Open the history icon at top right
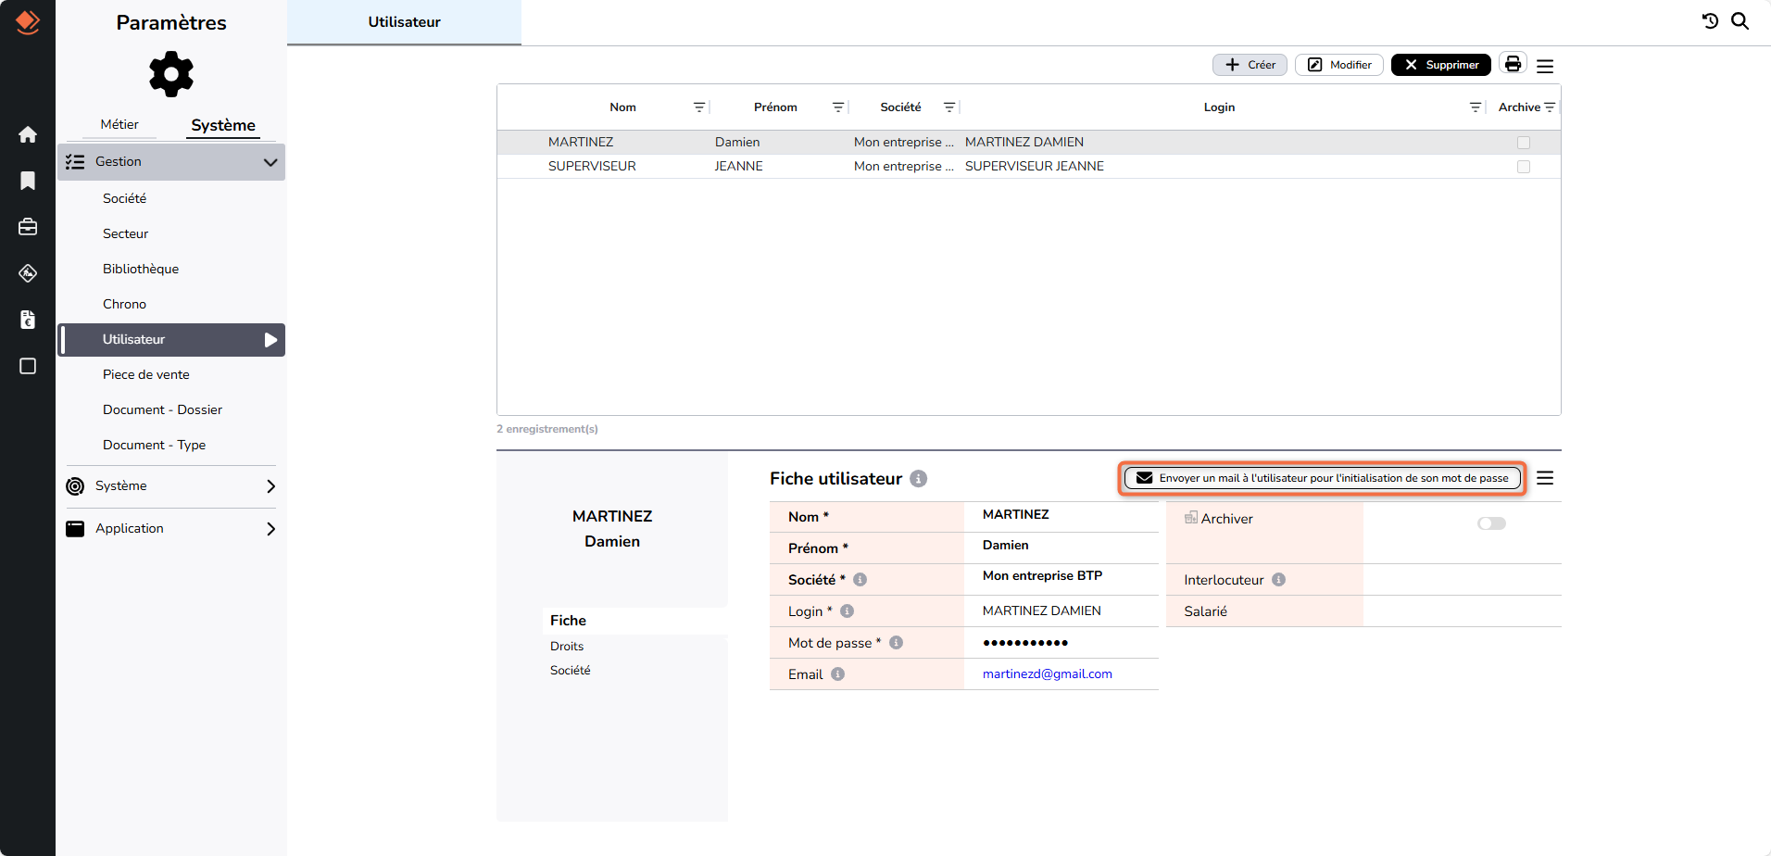Screen dimensions: 1771x856 pos(1710,20)
